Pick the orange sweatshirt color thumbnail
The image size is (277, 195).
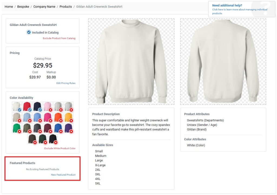click(58, 117)
